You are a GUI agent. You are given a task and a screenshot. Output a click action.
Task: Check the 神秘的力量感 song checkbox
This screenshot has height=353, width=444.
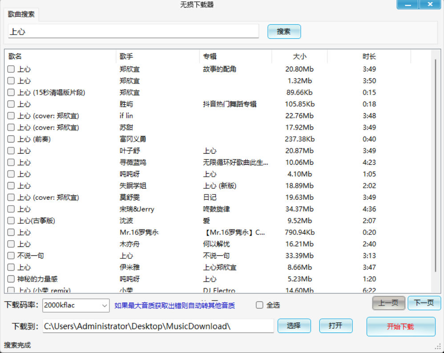[x=11, y=279]
